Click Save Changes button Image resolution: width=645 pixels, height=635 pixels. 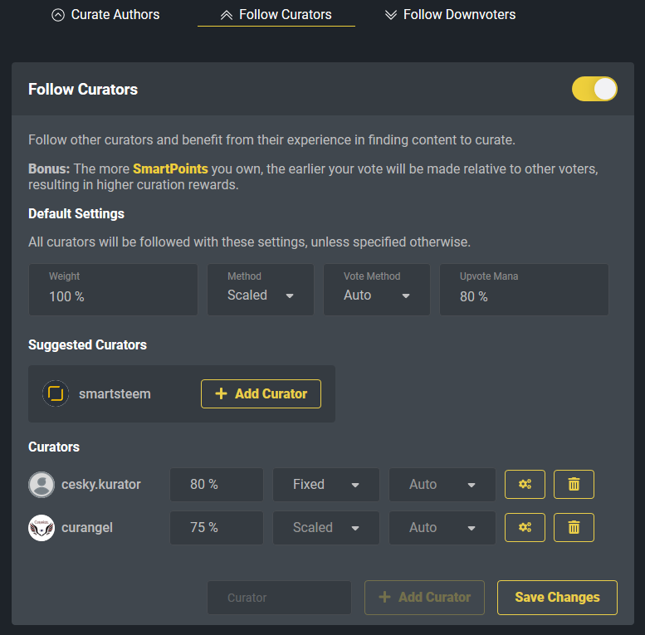click(x=557, y=597)
